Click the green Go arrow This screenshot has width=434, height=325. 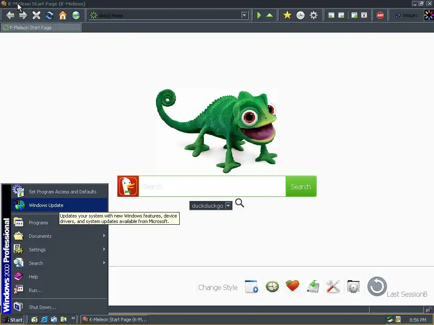pyautogui.click(x=259, y=15)
